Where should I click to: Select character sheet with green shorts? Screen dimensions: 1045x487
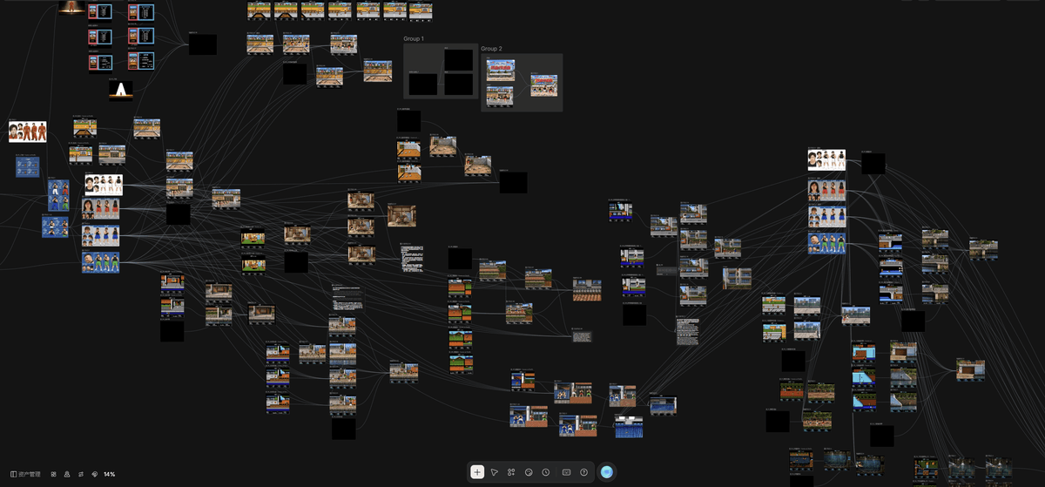coord(101,262)
